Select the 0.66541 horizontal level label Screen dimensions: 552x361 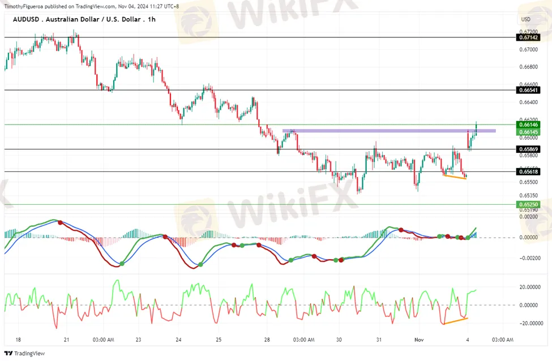coord(528,90)
